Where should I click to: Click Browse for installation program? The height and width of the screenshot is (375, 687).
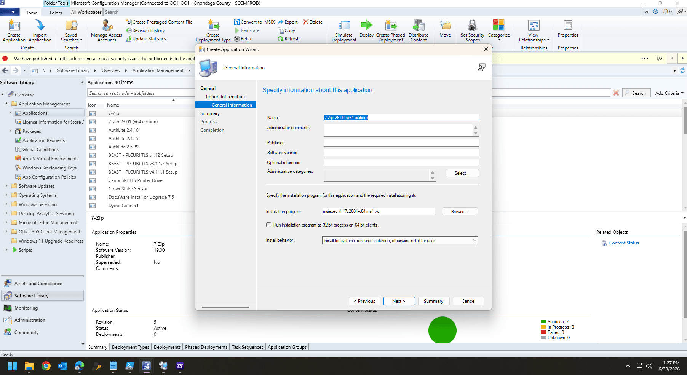point(460,212)
